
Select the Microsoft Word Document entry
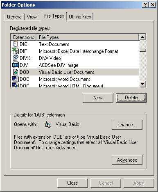[x=75, y=79]
